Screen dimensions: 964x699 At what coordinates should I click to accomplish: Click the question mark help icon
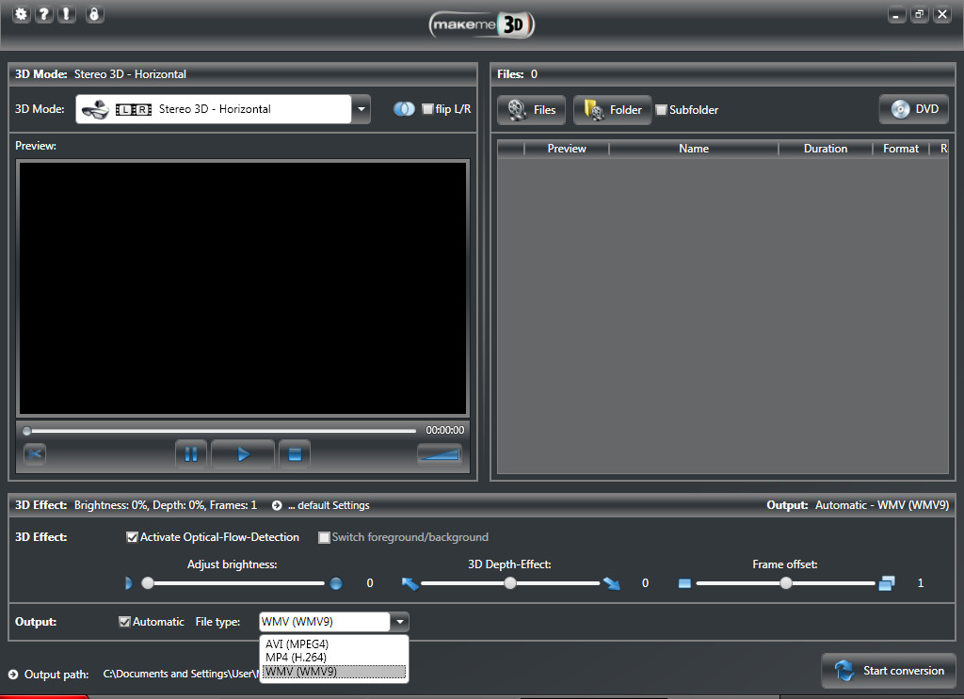click(44, 15)
